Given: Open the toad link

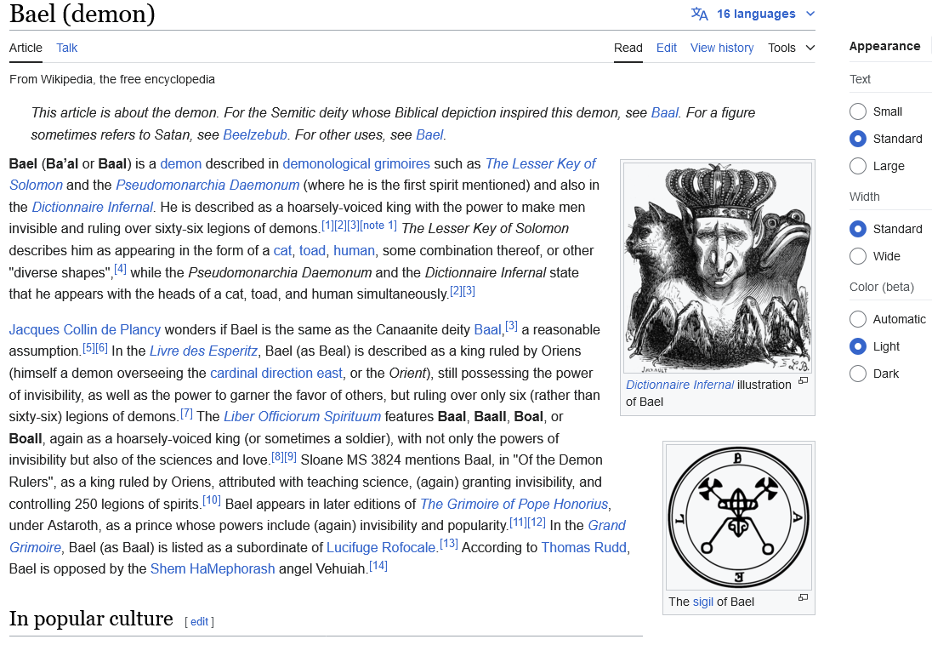Looking at the screenshot, I should (x=312, y=250).
